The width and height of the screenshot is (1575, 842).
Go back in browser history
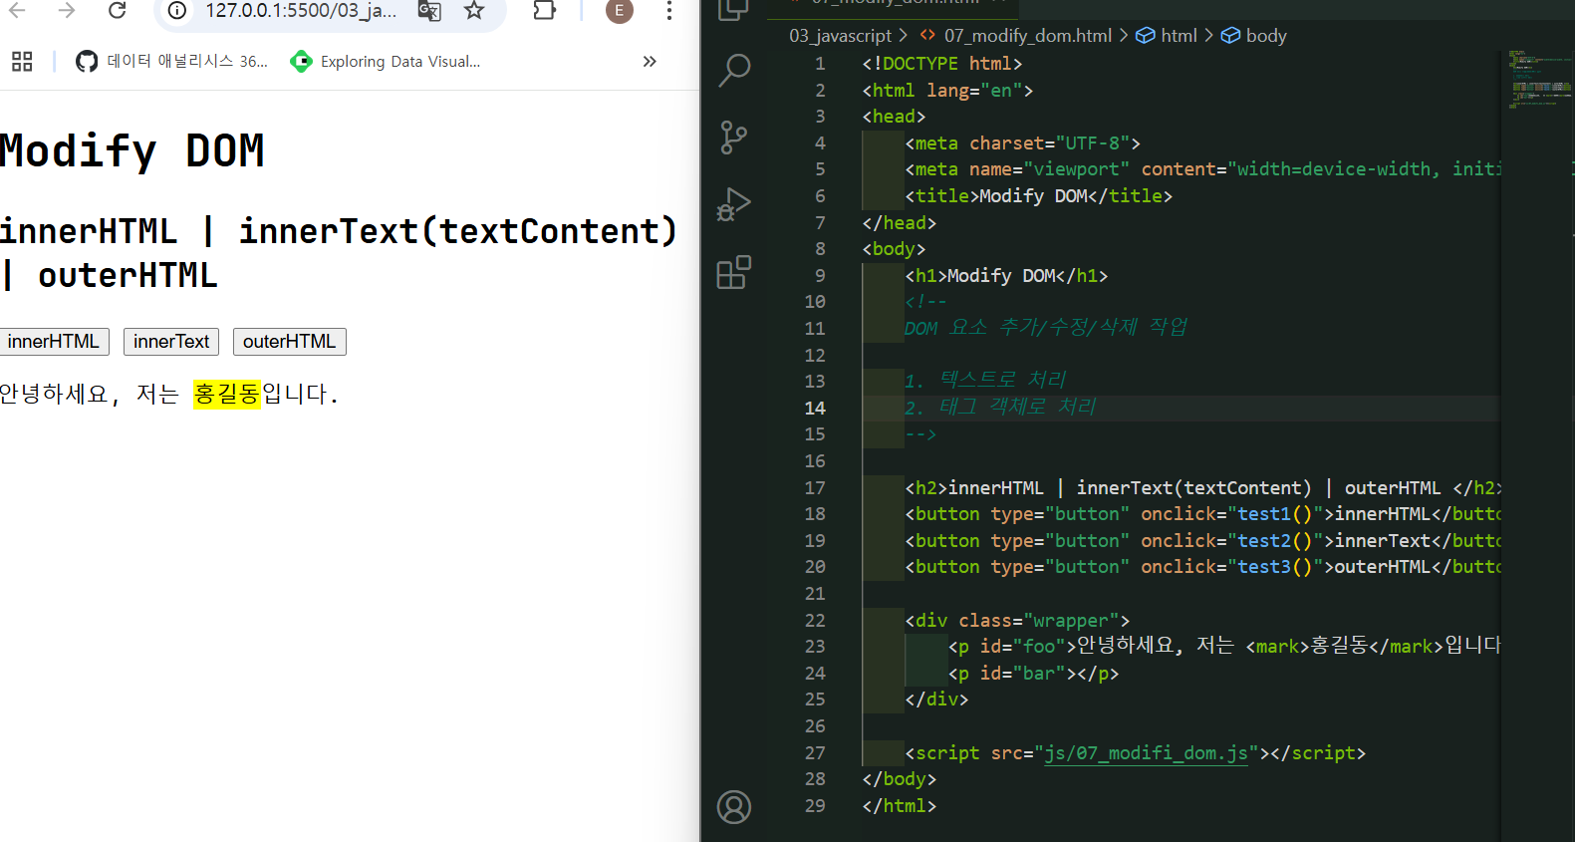point(17,11)
